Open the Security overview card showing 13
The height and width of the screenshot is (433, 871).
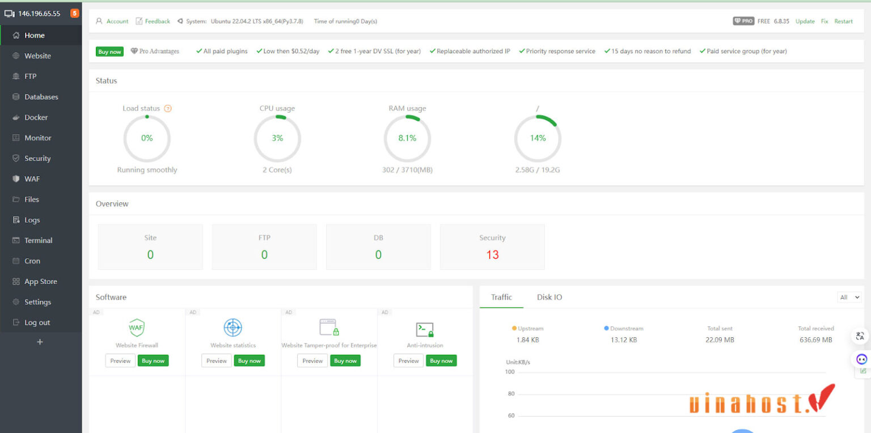492,247
